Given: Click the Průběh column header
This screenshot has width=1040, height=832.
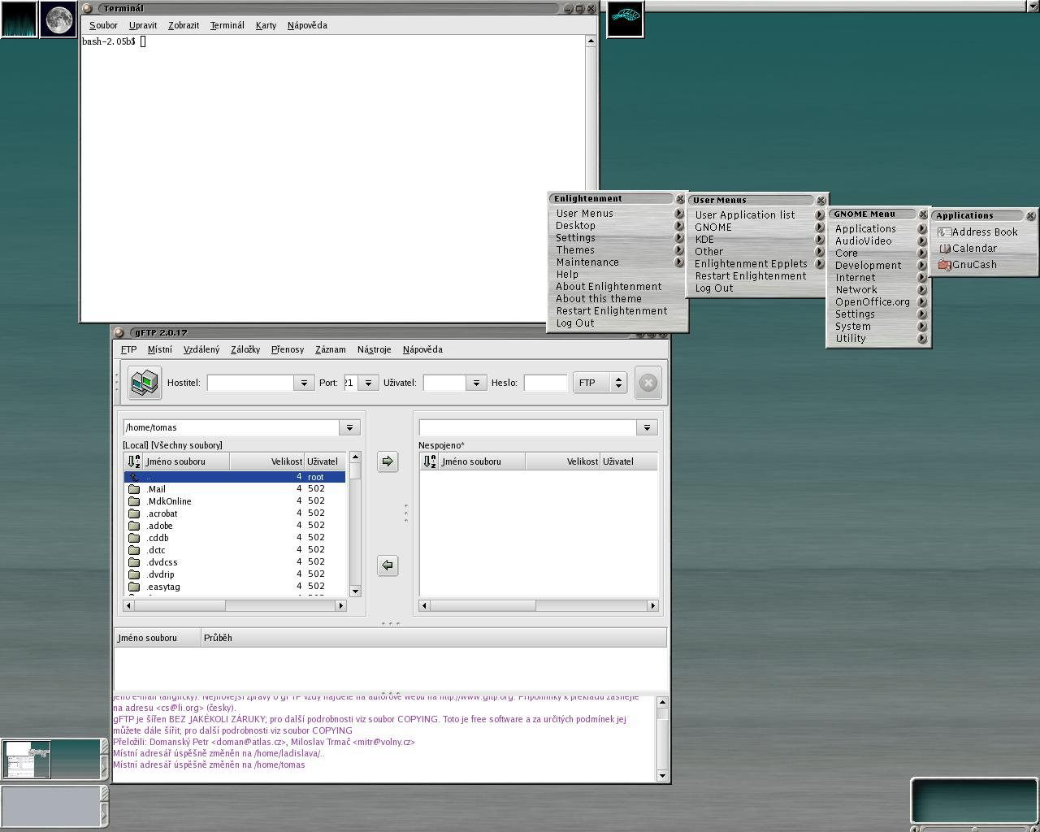Looking at the screenshot, I should [434, 638].
